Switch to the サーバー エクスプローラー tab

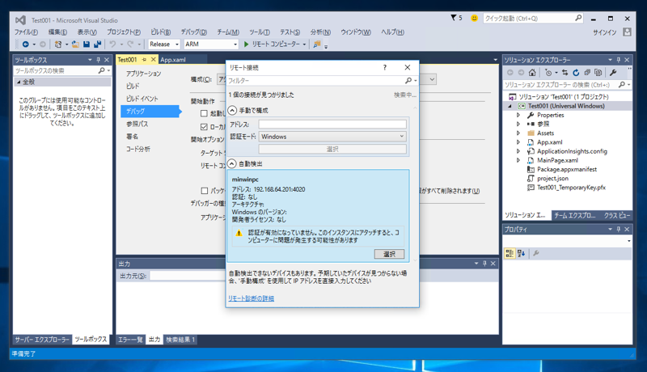(42, 340)
